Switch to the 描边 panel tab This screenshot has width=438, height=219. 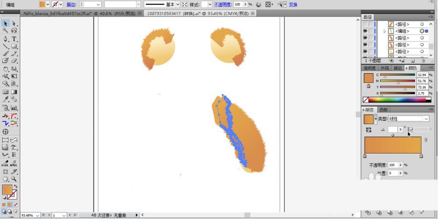[398, 68]
